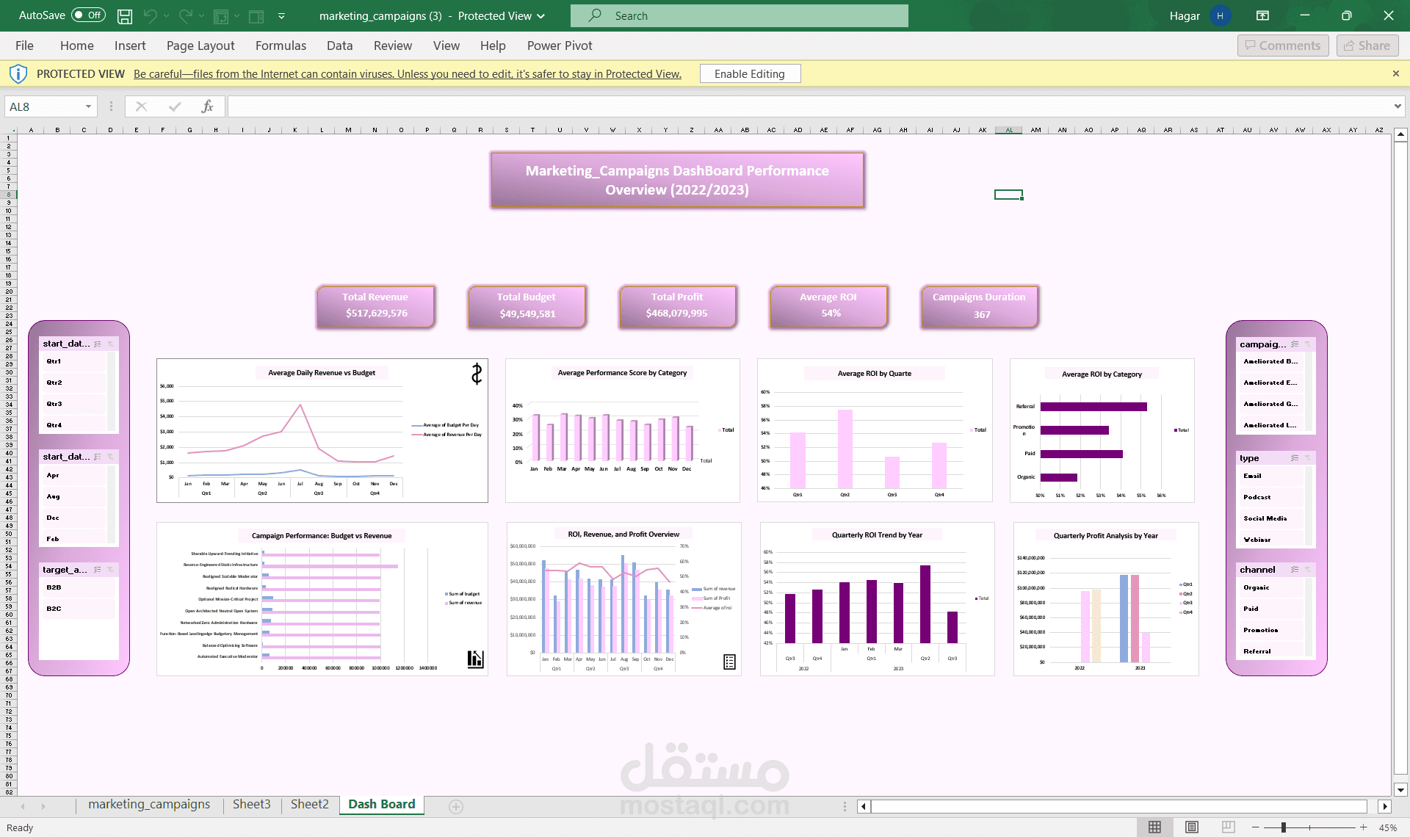This screenshot has height=837, width=1410.
Task: Click multi-select icon on channel slicer
Action: (x=1295, y=570)
